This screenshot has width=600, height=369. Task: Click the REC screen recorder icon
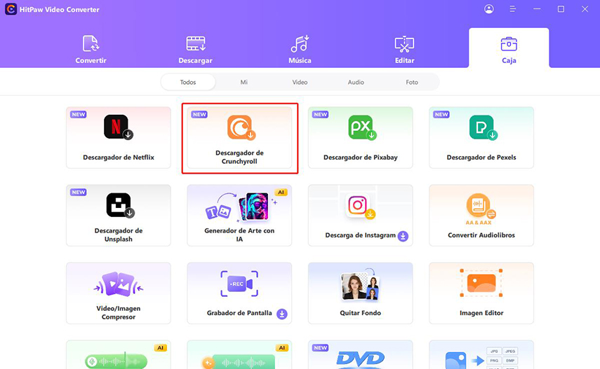pyautogui.click(x=239, y=284)
